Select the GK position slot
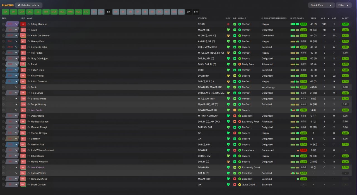 point(6,12)
